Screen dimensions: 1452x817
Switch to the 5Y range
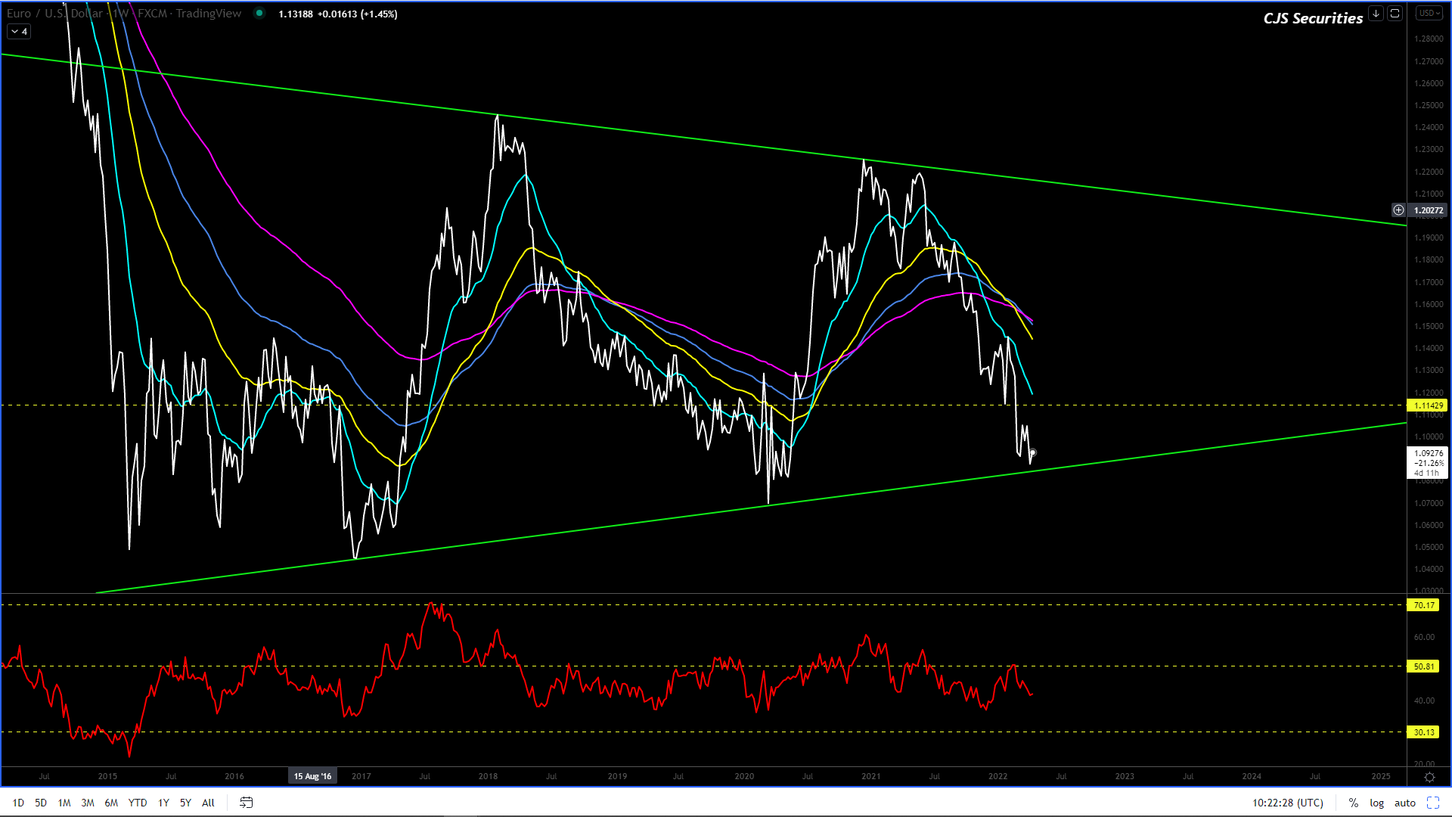tap(185, 803)
